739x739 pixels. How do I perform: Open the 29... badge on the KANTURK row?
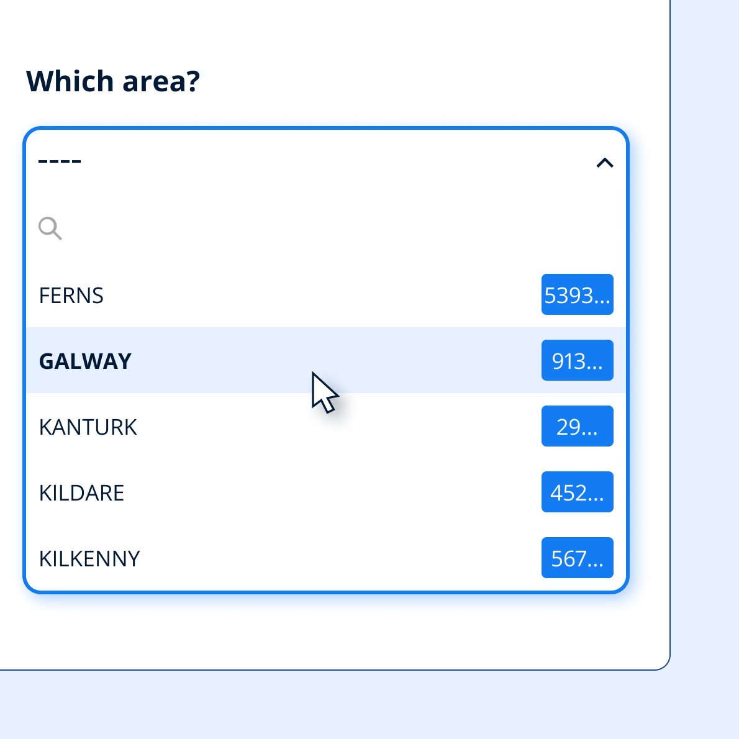click(577, 426)
